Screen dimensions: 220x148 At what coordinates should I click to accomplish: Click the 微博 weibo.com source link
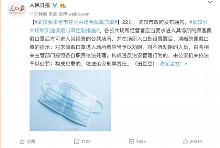click(x=74, y=14)
